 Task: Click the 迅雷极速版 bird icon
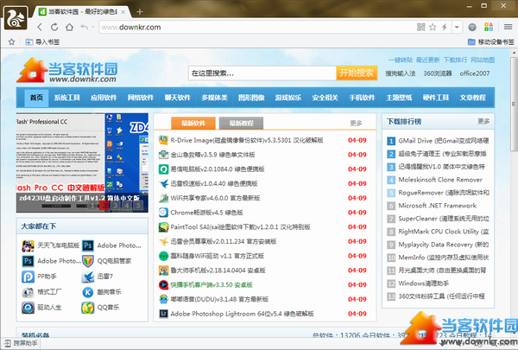click(x=163, y=183)
